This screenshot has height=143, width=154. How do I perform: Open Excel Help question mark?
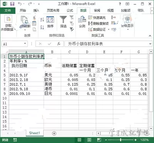[x=120, y=4]
